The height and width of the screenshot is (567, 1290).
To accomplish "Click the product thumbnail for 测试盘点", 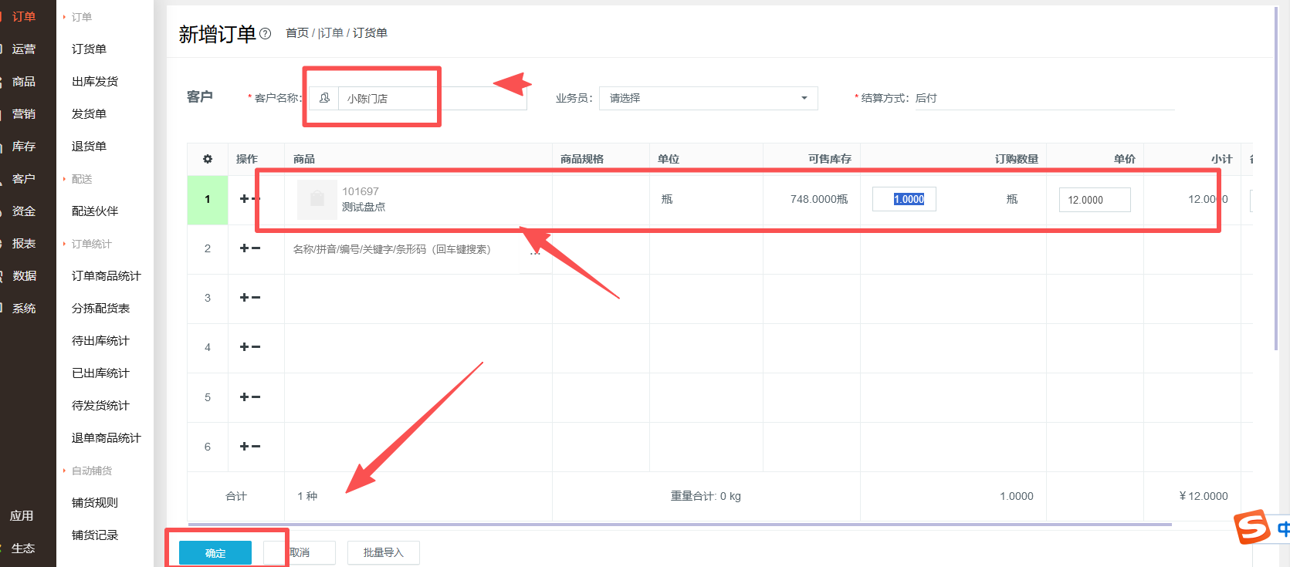I will [317, 199].
